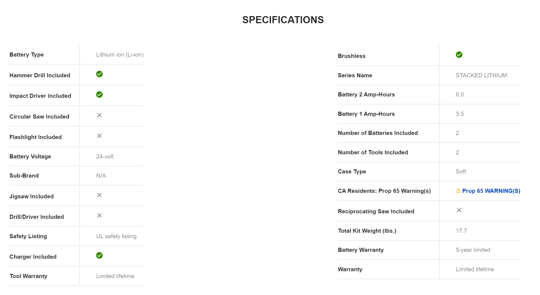Click the Total Kit Weight 17.7 value
540x295 pixels.
tap(461, 231)
